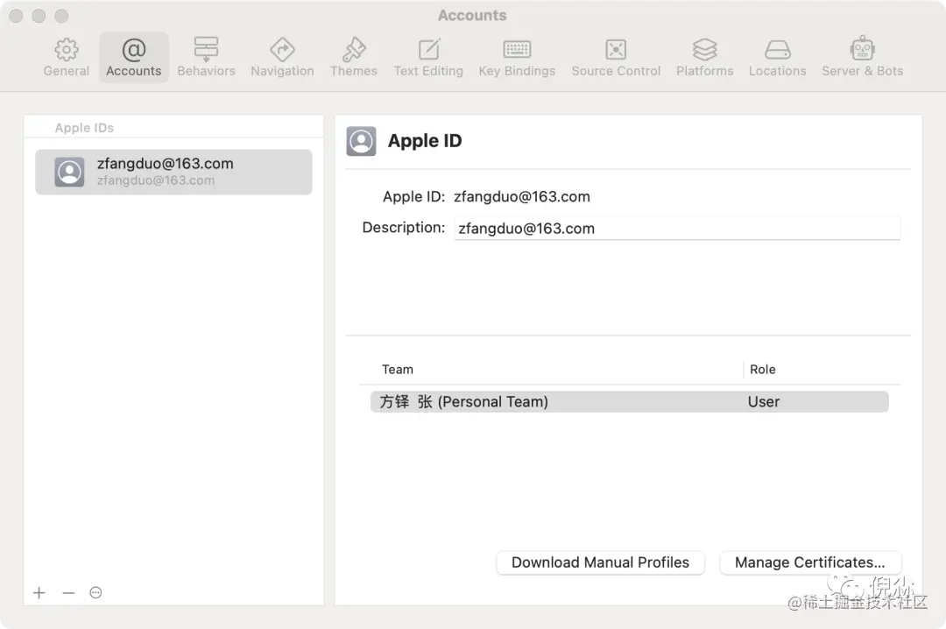Open Server & Bots preferences
Viewport: 946px width, 629px height.
click(x=862, y=58)
